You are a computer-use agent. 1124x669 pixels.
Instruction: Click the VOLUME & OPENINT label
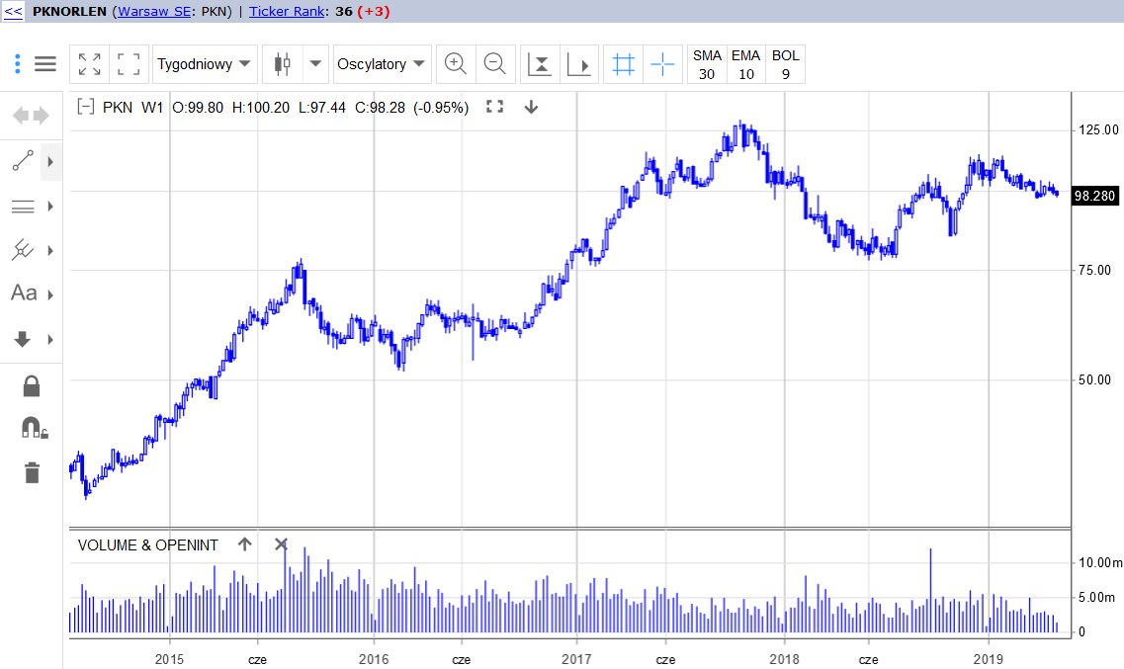[x=147, y=545]
